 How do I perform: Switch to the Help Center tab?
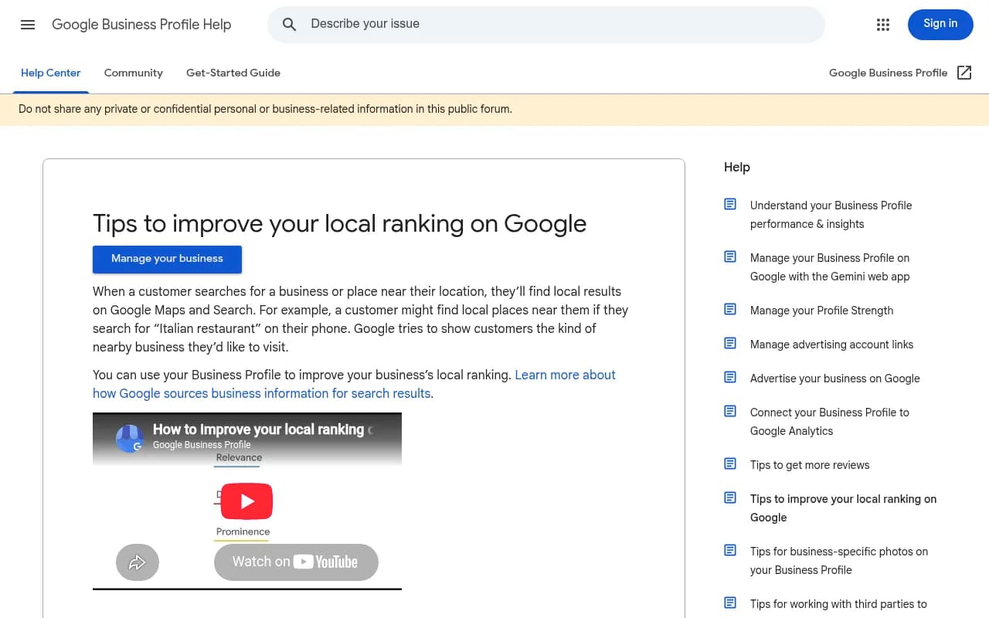tap(51, 73)
